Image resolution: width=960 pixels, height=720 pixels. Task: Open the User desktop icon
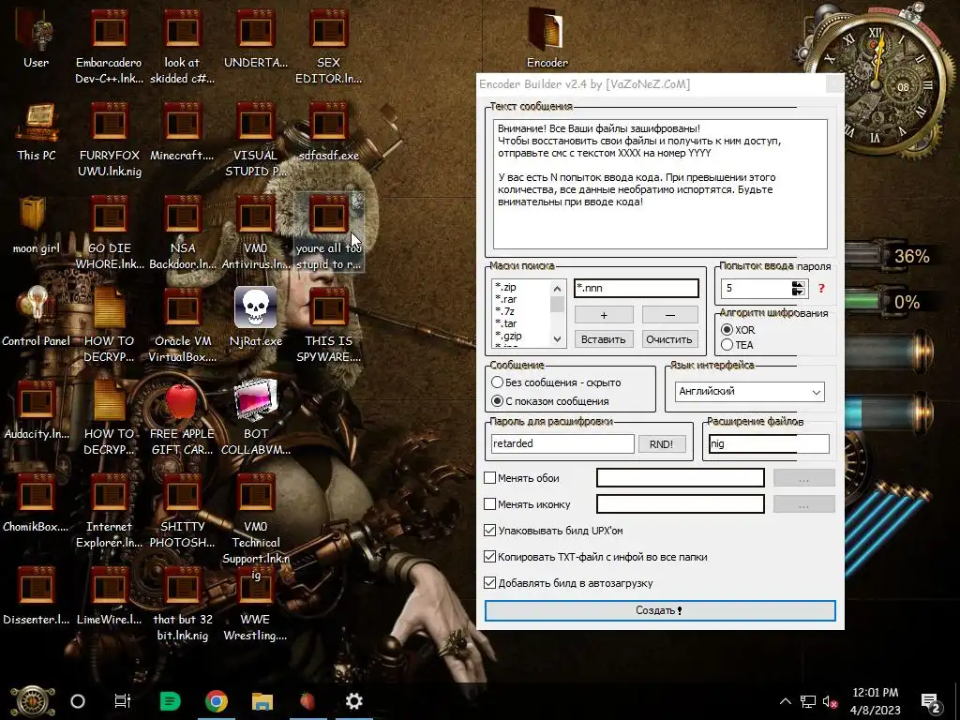pyautogui.click(x=37, y=30)
